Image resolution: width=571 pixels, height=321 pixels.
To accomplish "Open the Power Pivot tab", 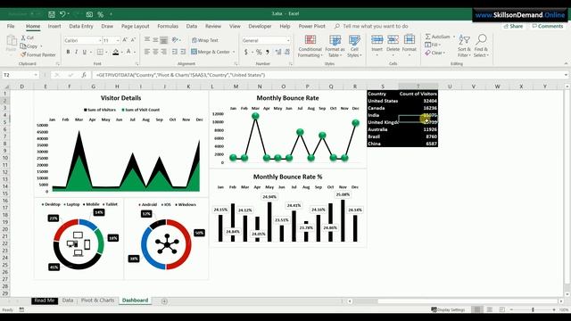I will coord(311,26).
